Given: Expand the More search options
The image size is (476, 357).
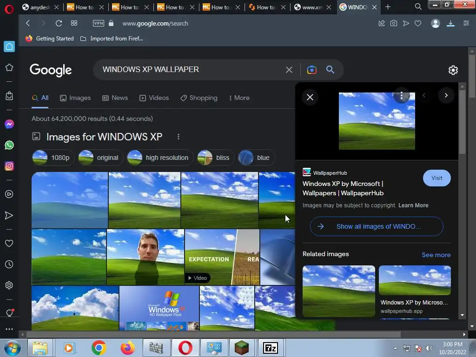Looking at the screenshot, I should tap(239, 98).
